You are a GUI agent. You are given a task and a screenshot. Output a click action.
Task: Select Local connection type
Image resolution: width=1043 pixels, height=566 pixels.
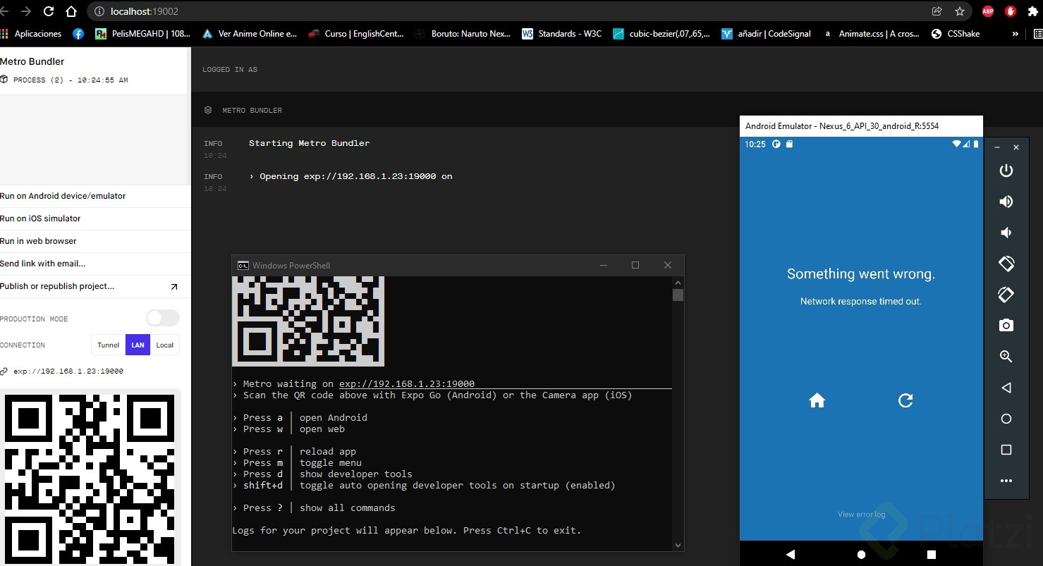click(165, 345)
